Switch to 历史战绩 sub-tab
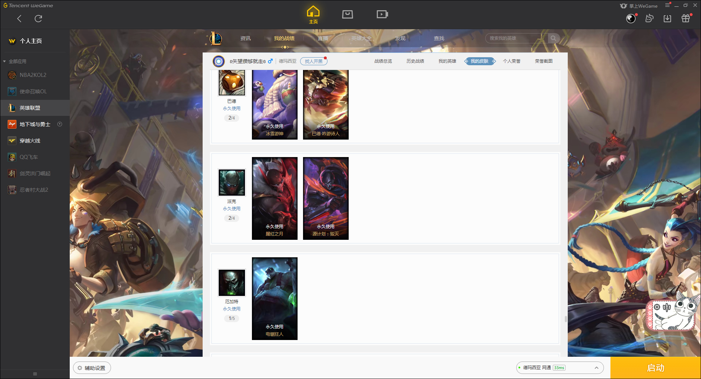Screen dimensions: 701x379 [415, 61]
